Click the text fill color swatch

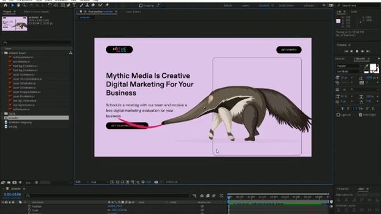tap(373, 67)
